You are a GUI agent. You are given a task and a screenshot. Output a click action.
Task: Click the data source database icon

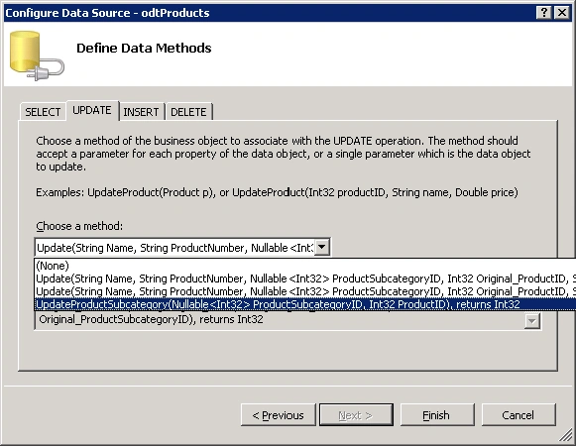(x=37, y=56)
